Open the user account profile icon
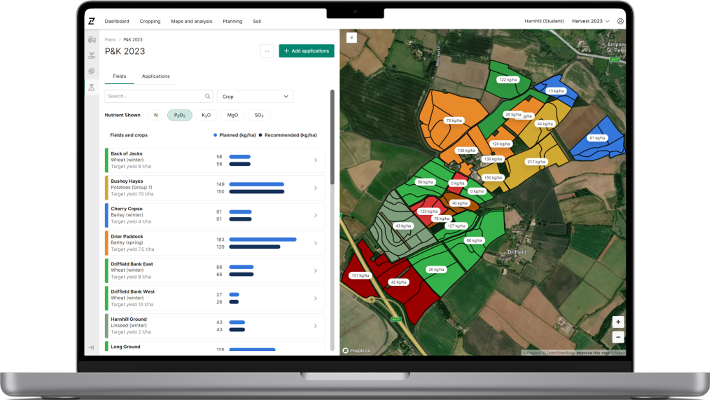The width and height of the screenshot is (710, 400). (x=620, y=21)
